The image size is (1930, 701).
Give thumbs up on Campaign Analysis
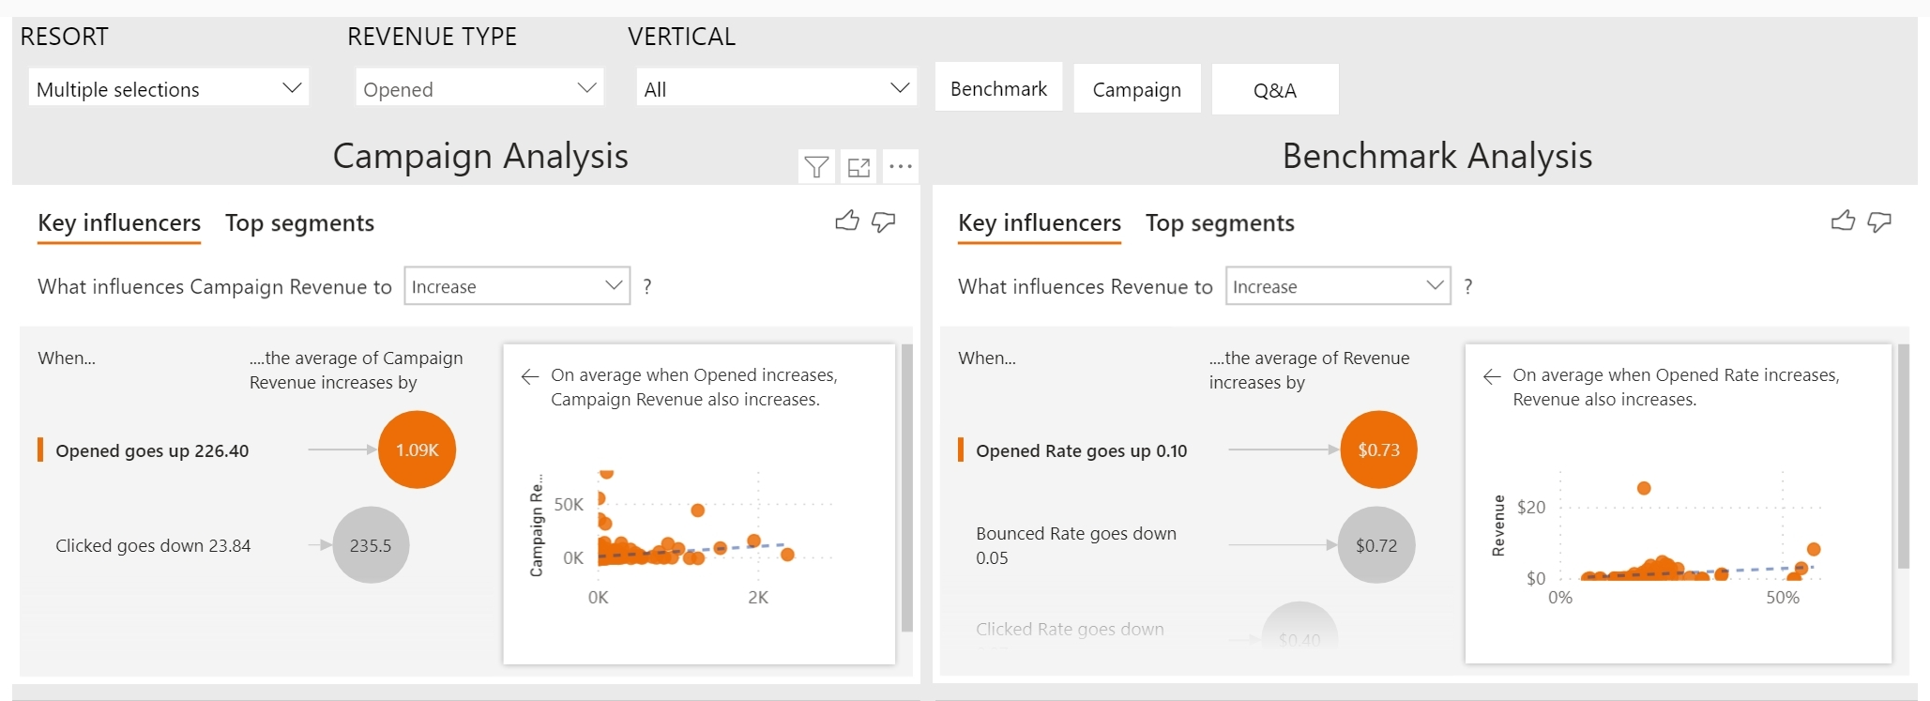(847, 221)
